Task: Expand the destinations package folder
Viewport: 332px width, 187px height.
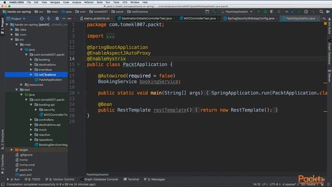Action: point(31,64)
